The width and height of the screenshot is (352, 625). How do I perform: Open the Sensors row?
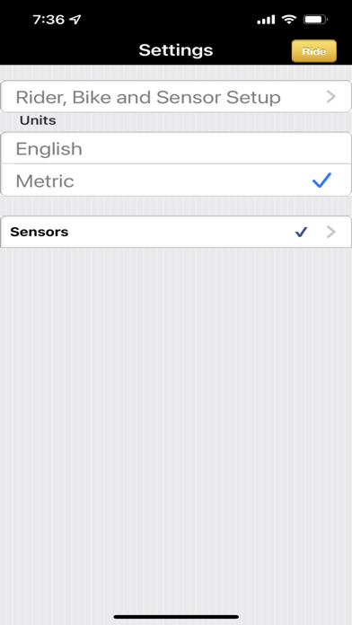pos(176,232)
